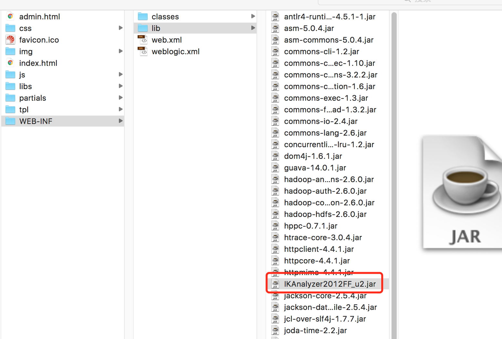Click the Chrome icon beside index.html

point(10,63)
